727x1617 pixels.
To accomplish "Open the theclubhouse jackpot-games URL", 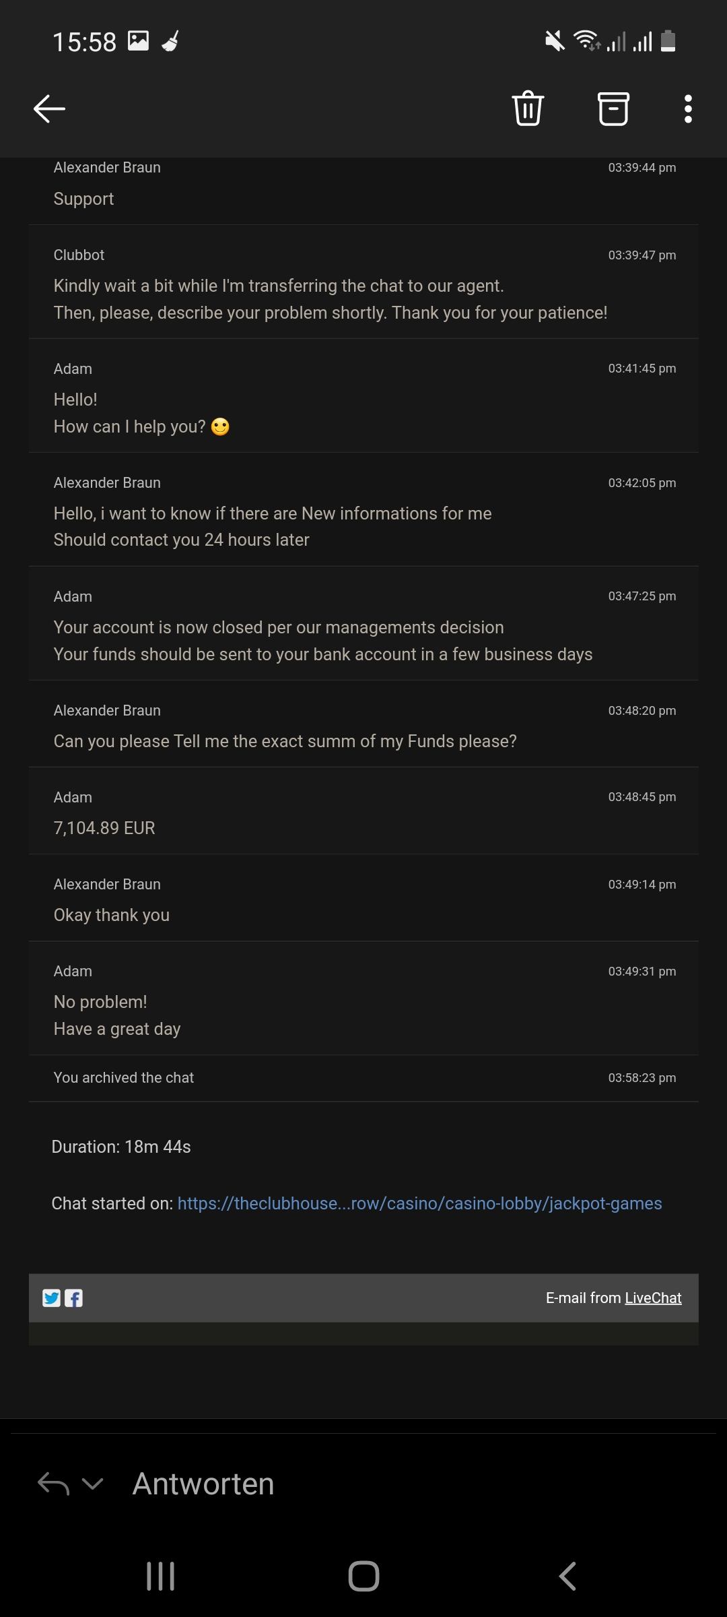I will pos(419,1203).
